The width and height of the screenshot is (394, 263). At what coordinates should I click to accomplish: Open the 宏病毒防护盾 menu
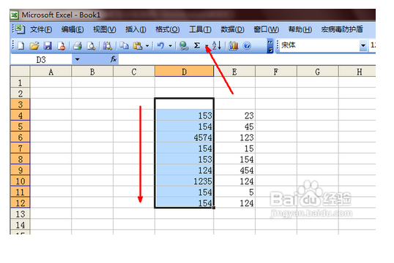[342, 29]
